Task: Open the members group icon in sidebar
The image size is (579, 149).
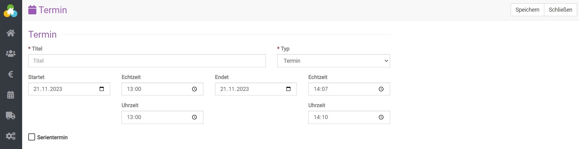Action: [x=11, y=54]
